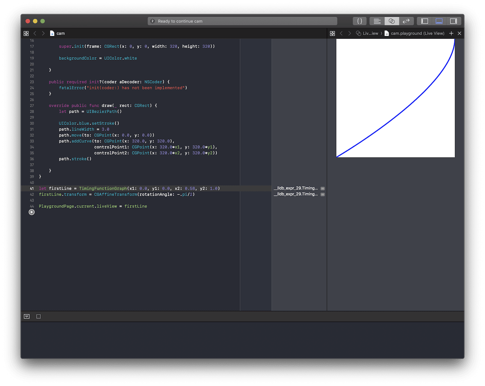Viewport: 485px width, 386px height.
Task: Click on UIColor.blue.setStroke() in line 30
Action: (89, 123)
